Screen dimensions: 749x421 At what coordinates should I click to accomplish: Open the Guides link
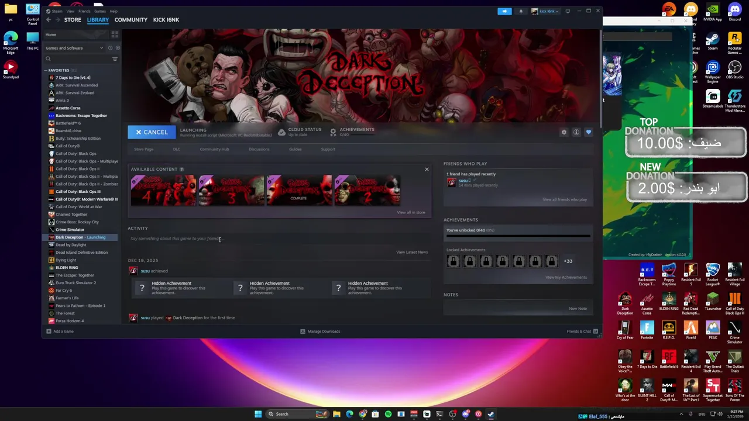pos(295,149)
